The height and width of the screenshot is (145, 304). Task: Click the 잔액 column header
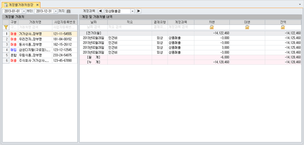[x=283, y=22]
